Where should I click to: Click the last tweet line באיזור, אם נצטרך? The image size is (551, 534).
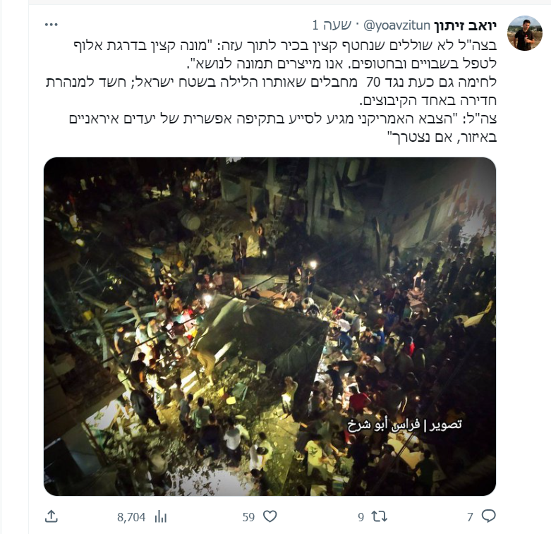tap(442, 137)
